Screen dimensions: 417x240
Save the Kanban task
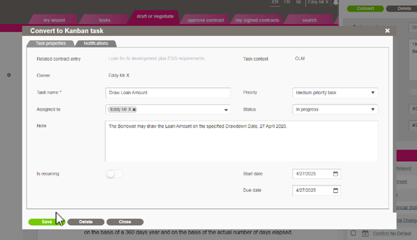tap(47, 222)
